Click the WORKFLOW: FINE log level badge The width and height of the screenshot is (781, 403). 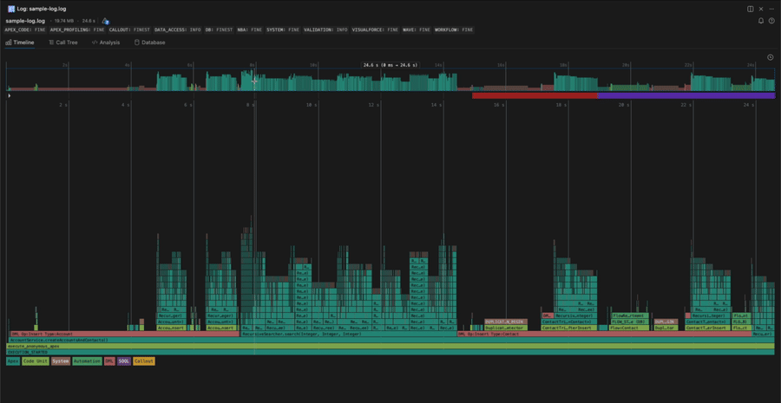click(x=454, y=29)
